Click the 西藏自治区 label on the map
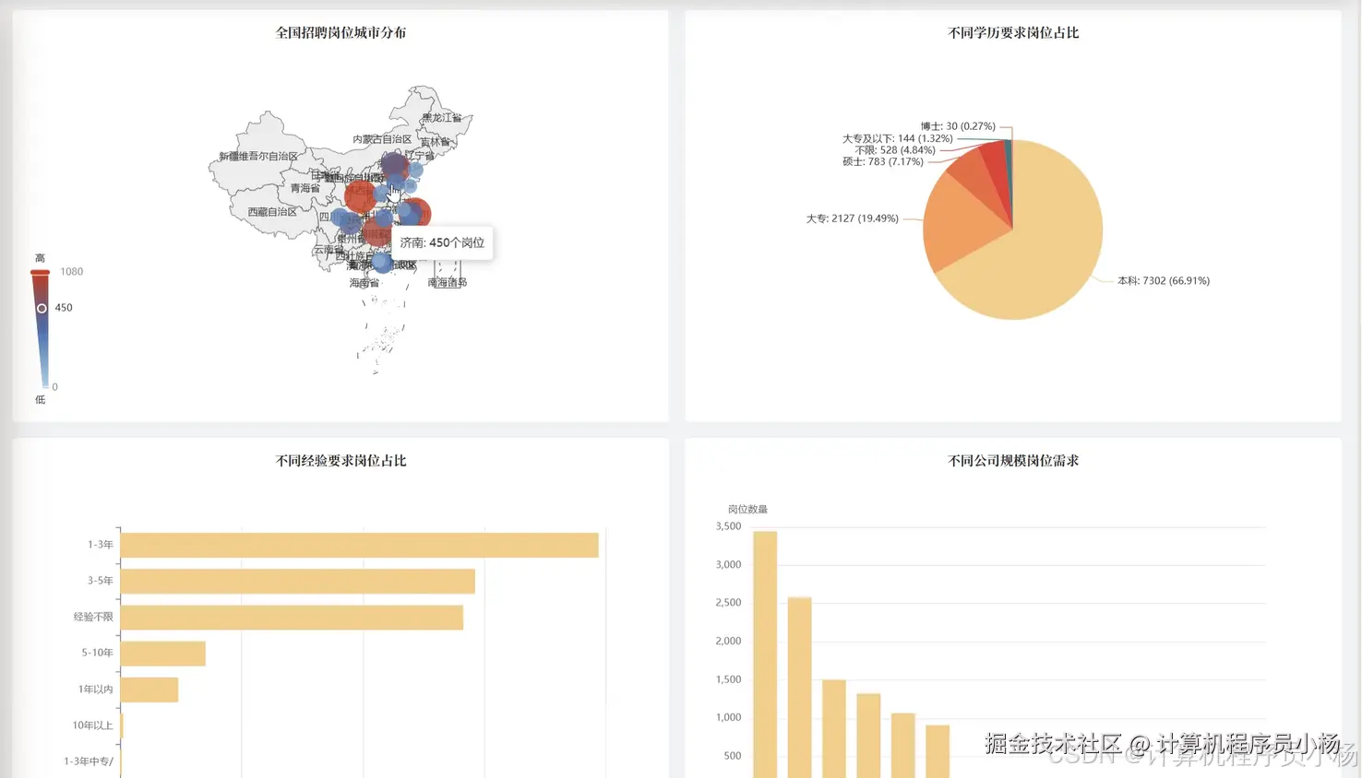 pos(272,212)
